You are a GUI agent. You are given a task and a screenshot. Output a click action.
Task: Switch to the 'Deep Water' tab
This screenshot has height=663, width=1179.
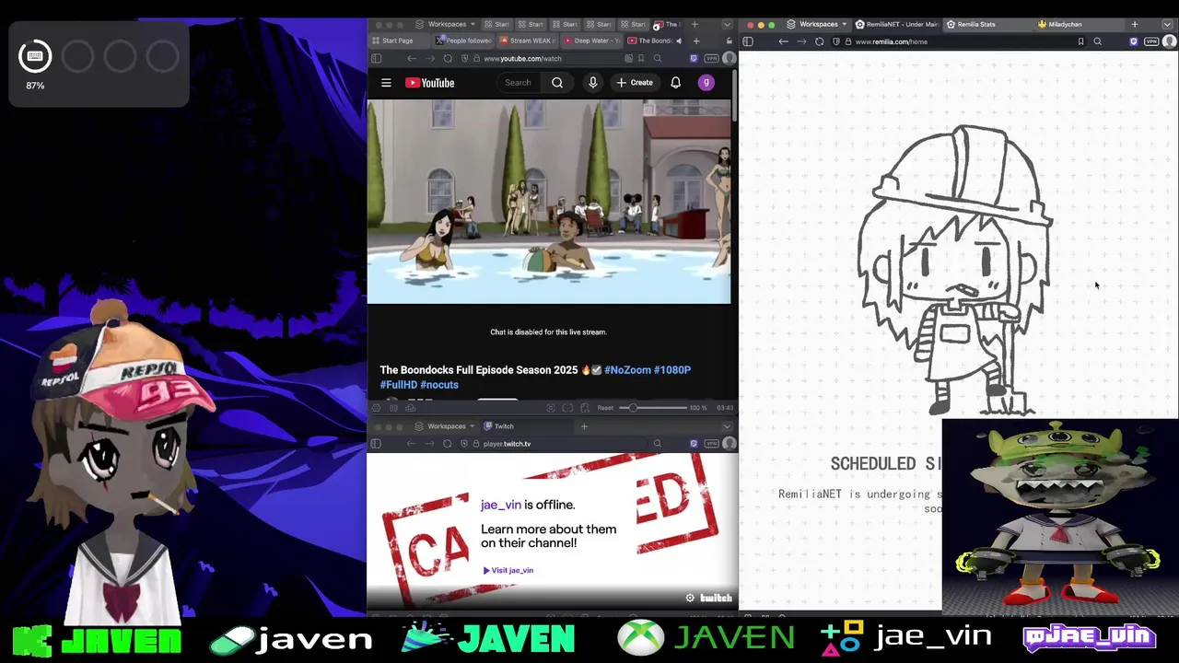click(x=593, y=41)
